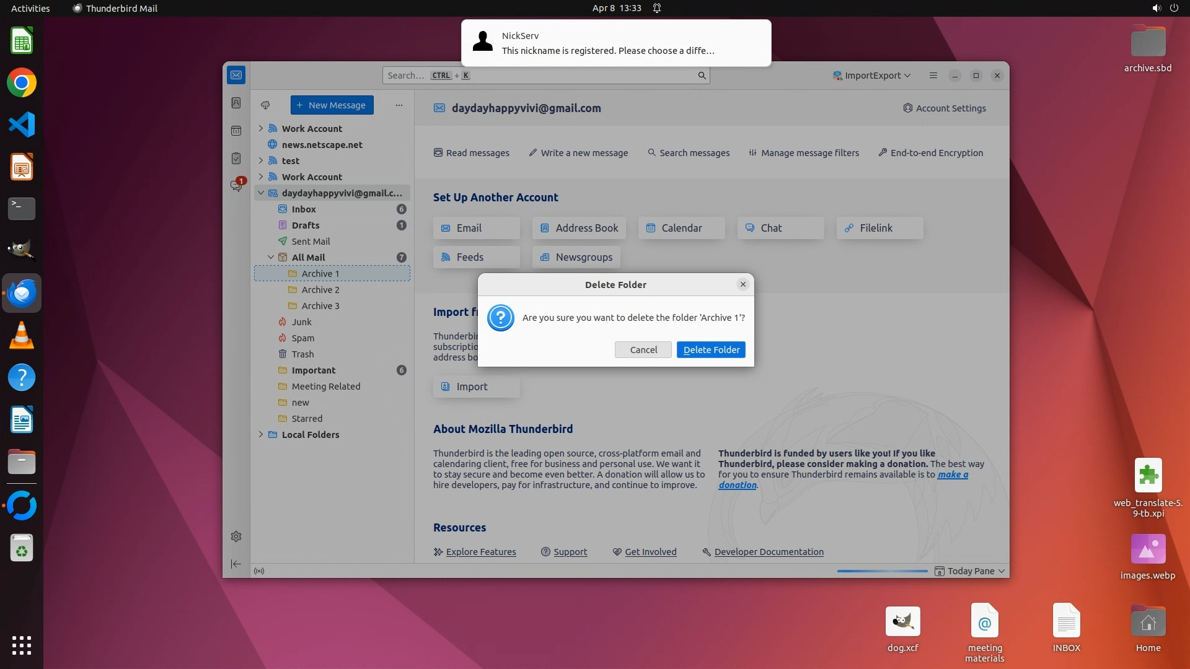
Task: Click the Get Messages cloud icon
Action: click(x=265, y=105)
